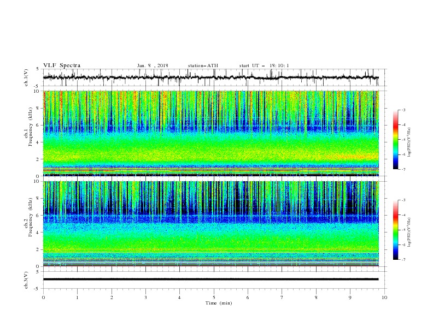
Task: Click the "ch.1(V)" waveform axis label
Action: 26,77
